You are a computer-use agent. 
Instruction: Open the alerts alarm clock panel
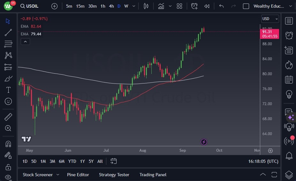289,35
